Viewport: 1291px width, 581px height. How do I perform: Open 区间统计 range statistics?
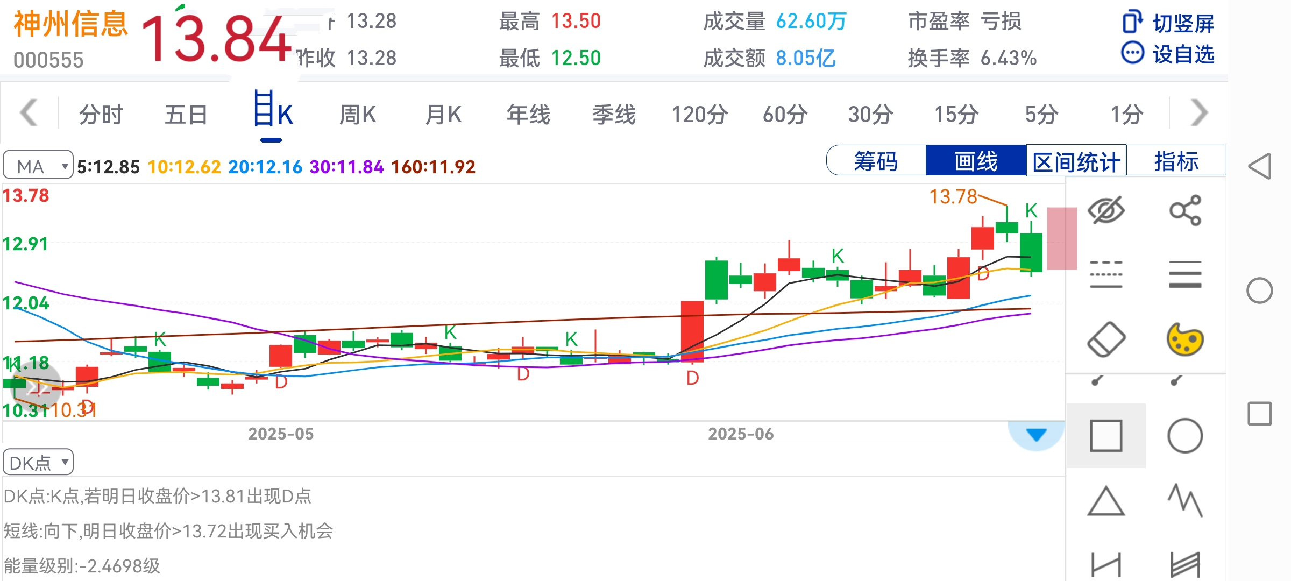(x=1076, y=160)
